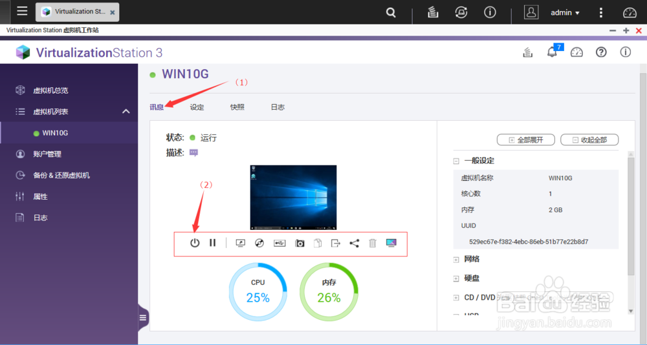
Task: Click the export VM icon
Action: click(x=335, y=243)
